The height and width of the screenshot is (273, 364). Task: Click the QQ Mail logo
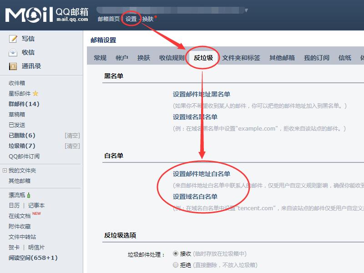point(47,15)
